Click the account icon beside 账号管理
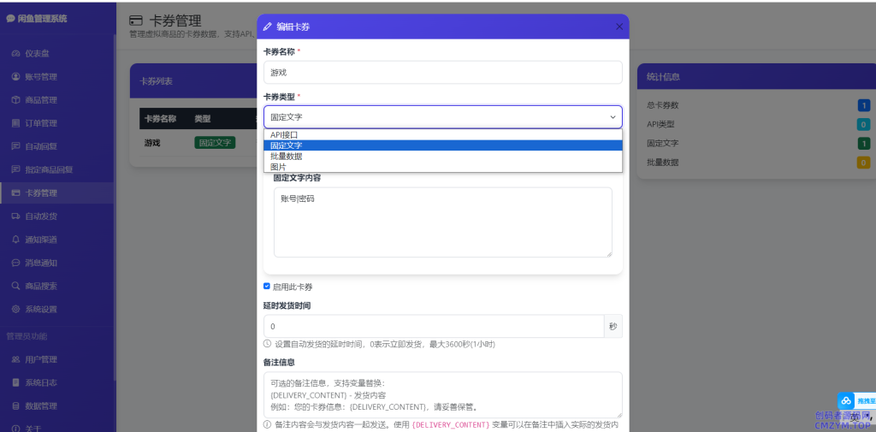This screenshot has height=432, width=876. pyautogui.click(x=15, y=77)
